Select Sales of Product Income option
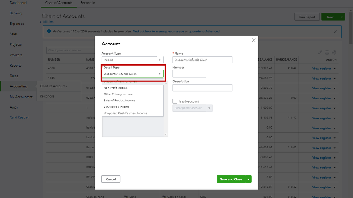353x198 pixels. [x=119, y=101]
